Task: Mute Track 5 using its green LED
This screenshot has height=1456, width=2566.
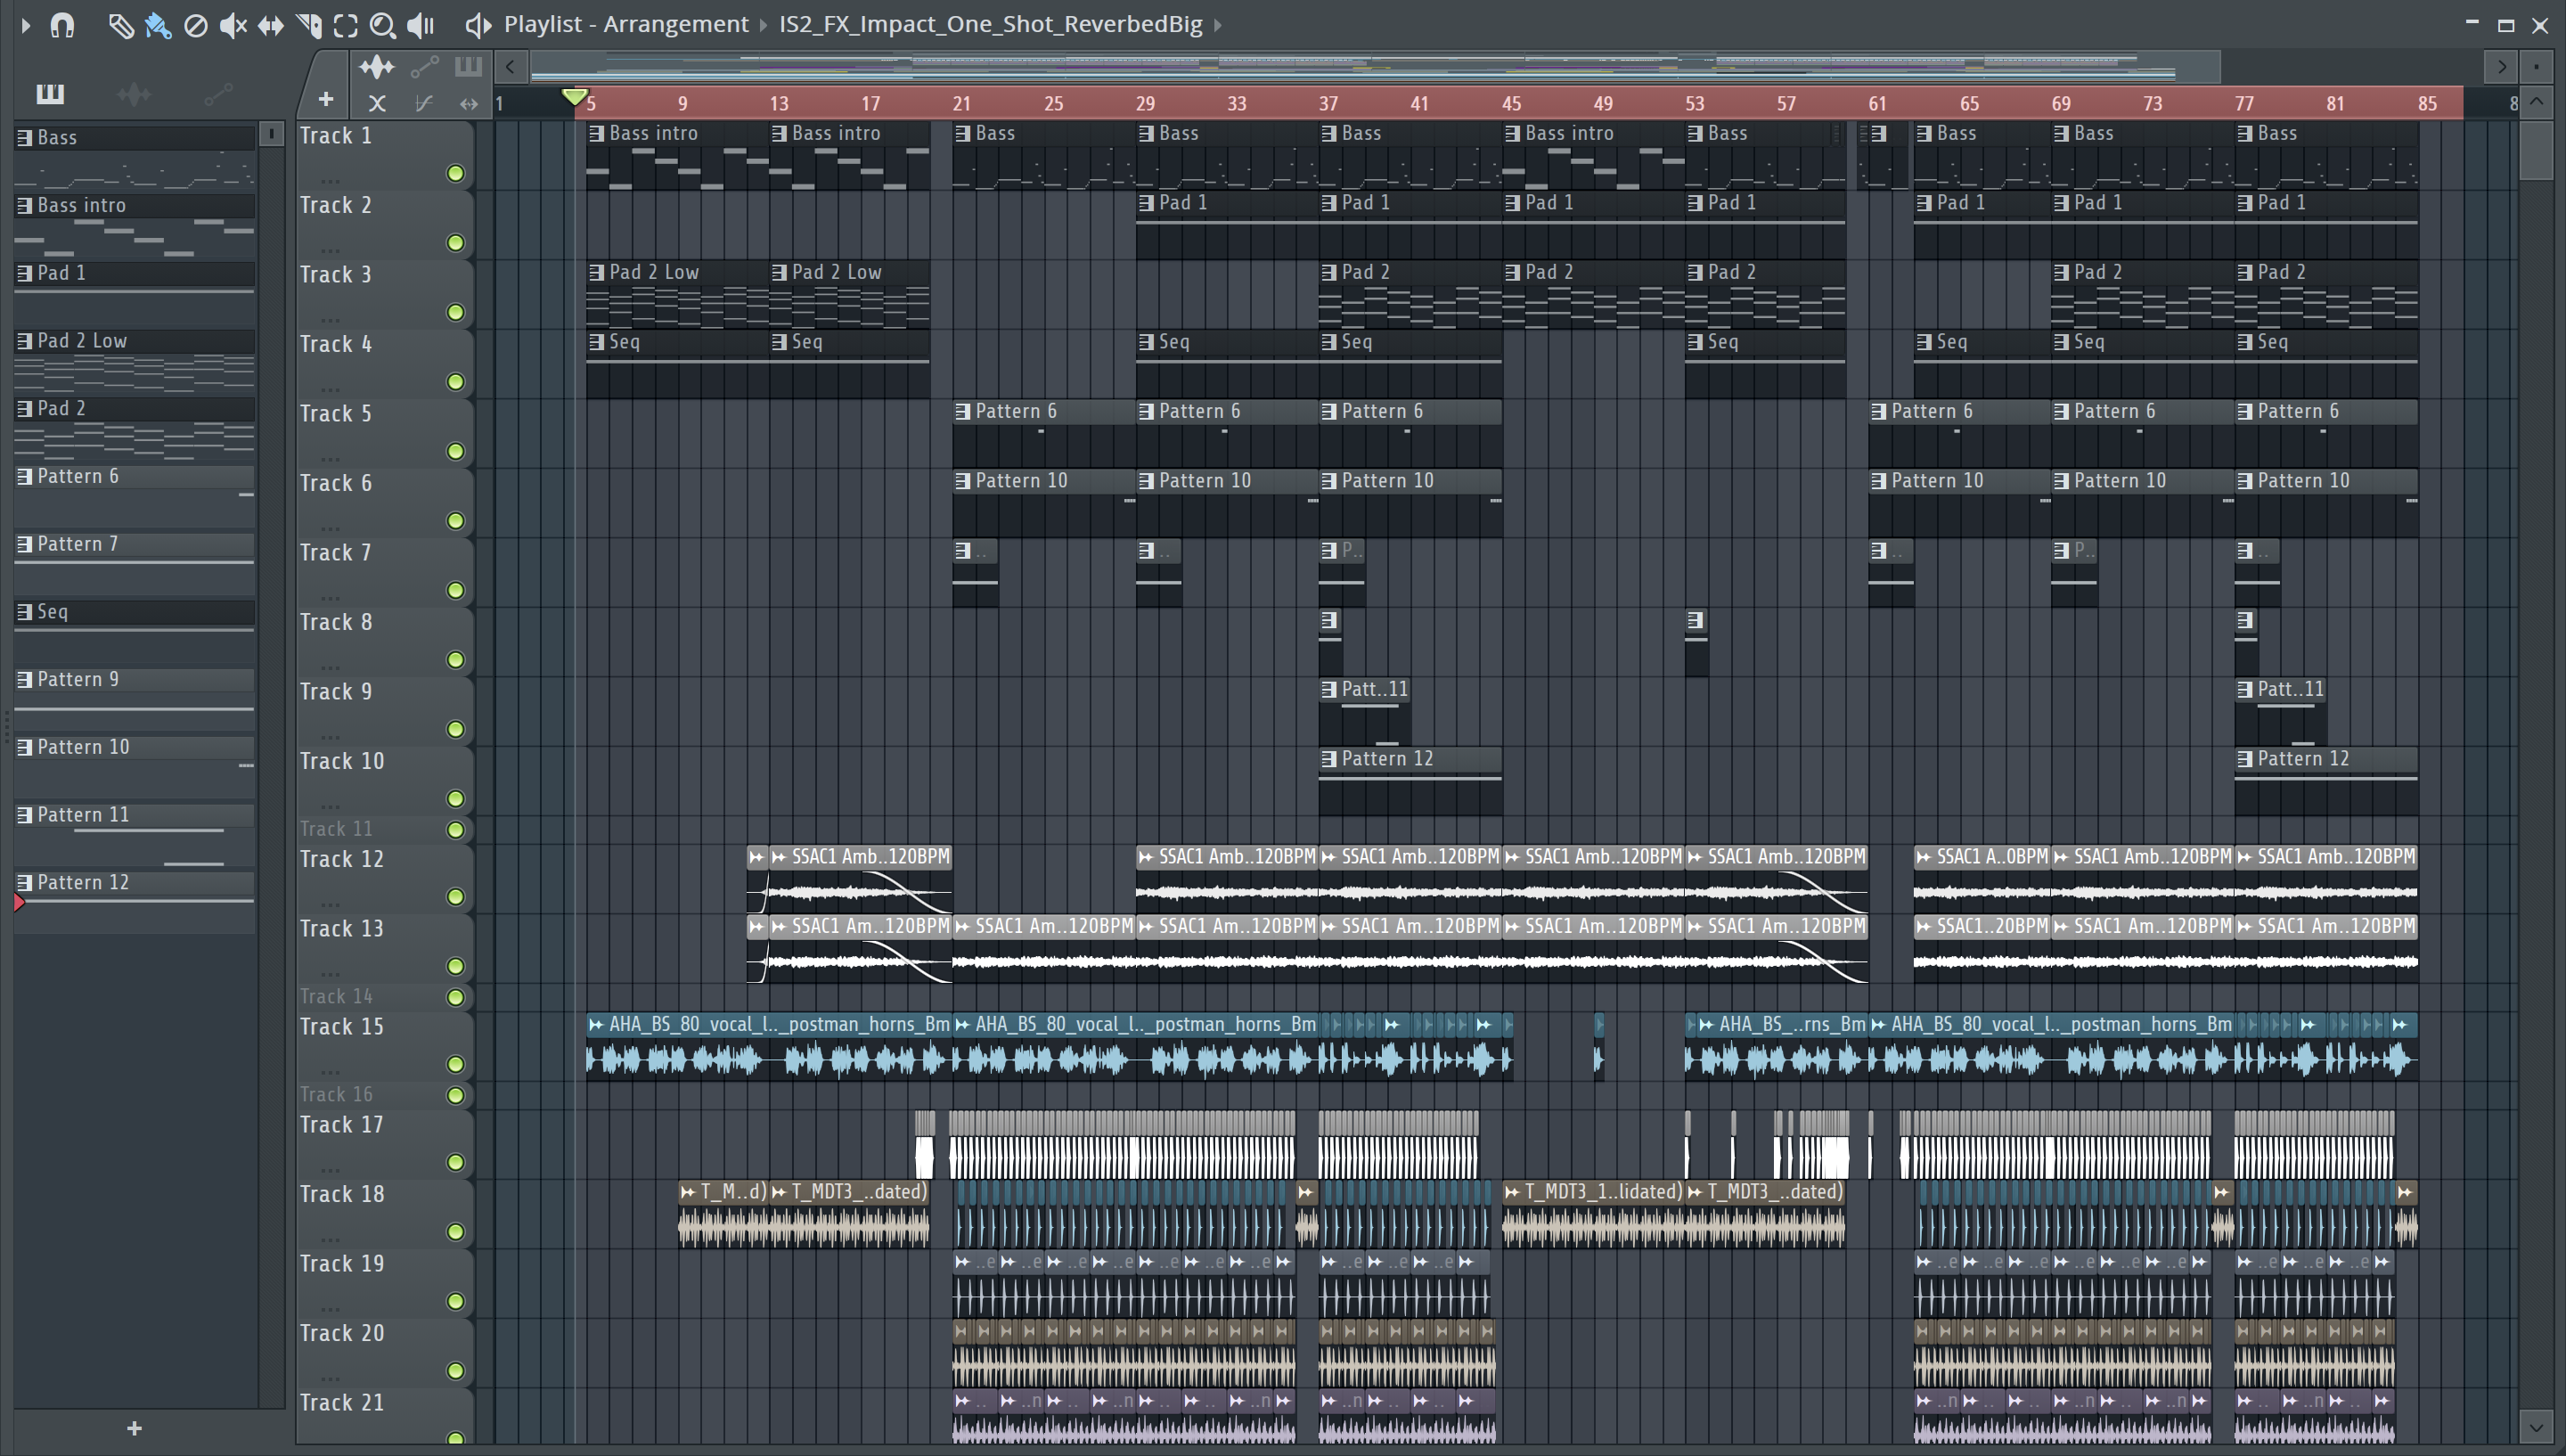Action: coord(456,452)
